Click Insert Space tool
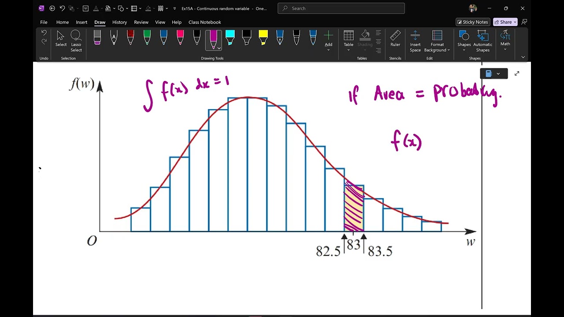This screenshot has width=564, height=317. tap(415, 41)
